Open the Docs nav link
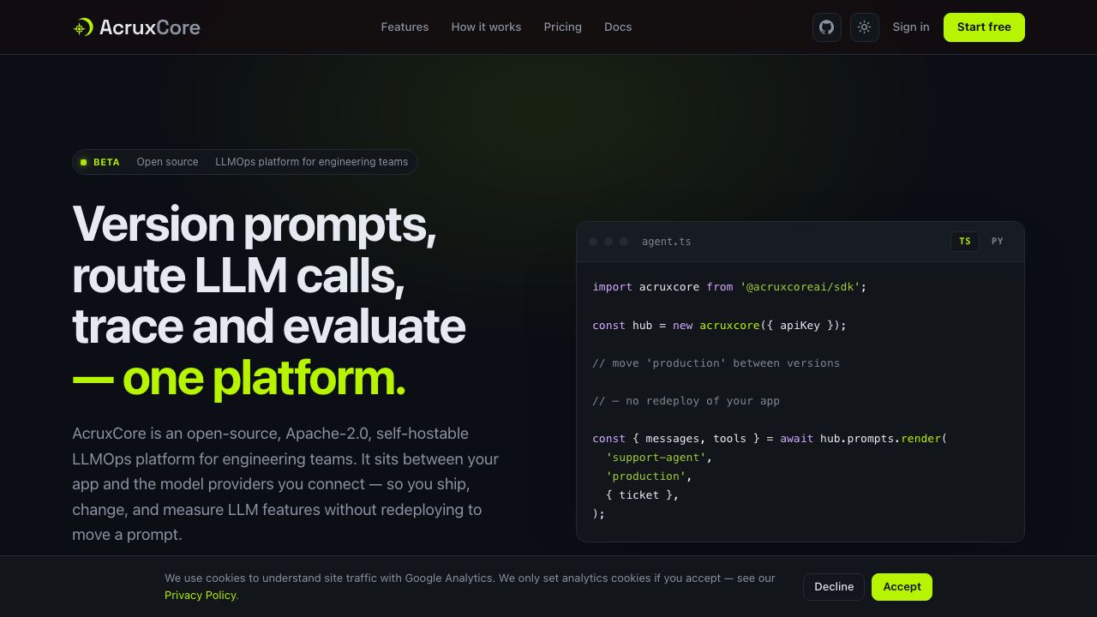The height and width of the screenshot is (617, 1097). click(x=618, y=27)
